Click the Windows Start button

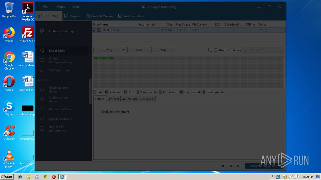(7, 177)
